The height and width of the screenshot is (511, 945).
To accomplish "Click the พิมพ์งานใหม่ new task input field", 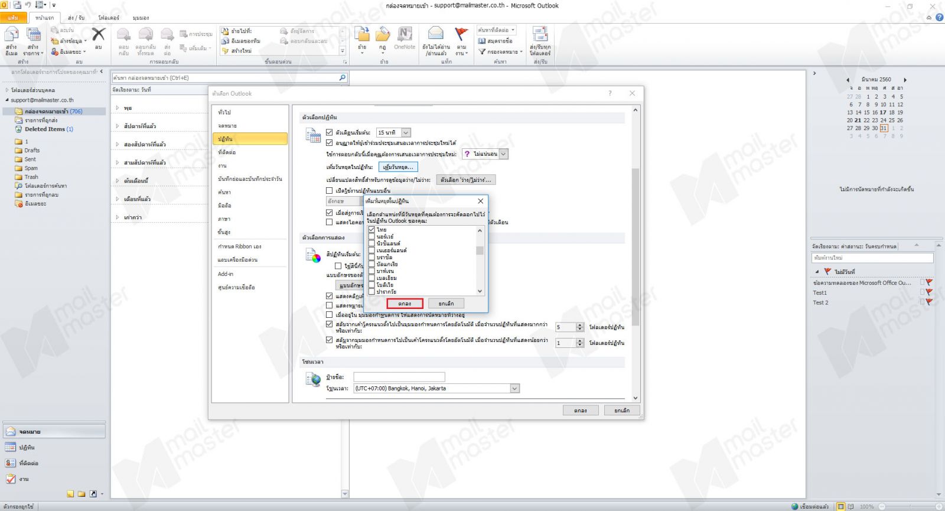I will (x=872, y=258).
